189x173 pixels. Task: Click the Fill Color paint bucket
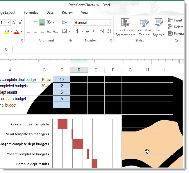click(7, 31)
